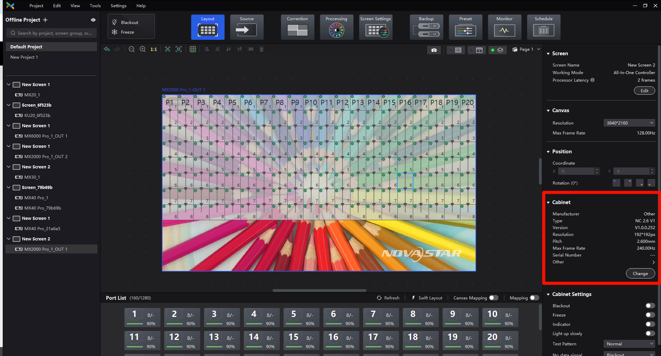
Task: Open the Help menu
Action: tap(141, 5)
